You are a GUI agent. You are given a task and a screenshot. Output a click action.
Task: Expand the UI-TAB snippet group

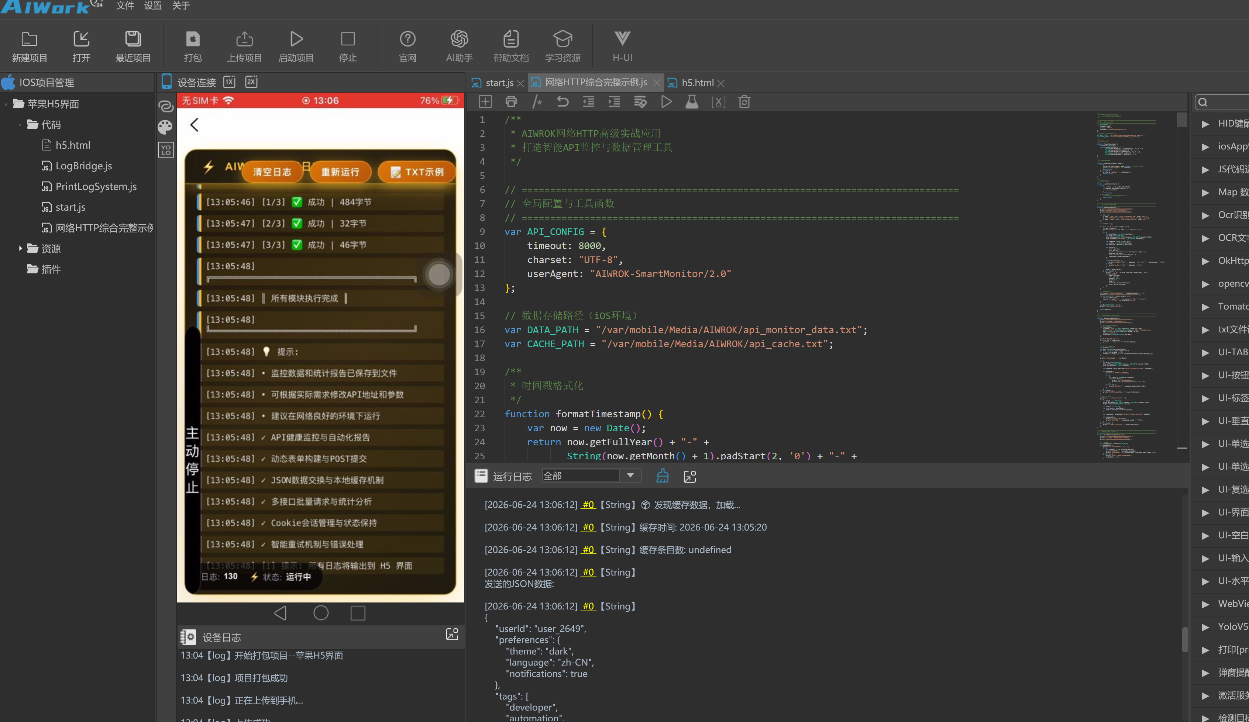tap(1205, 352)
